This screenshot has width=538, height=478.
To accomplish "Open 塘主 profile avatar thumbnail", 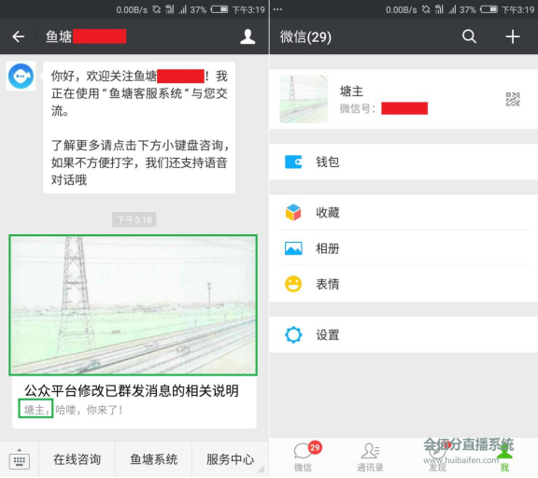I will (x=304, y=99).
